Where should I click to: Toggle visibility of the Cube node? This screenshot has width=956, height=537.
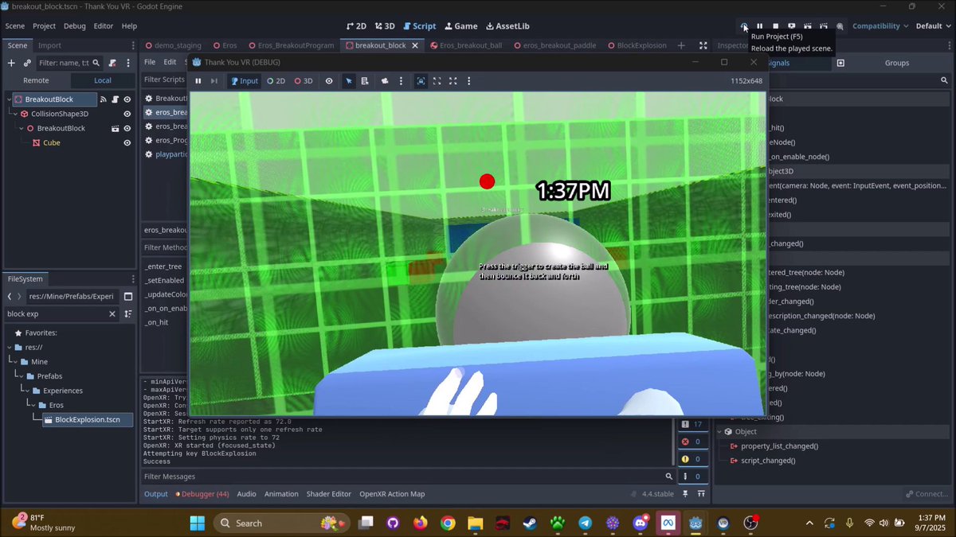(x=127, y=142)
